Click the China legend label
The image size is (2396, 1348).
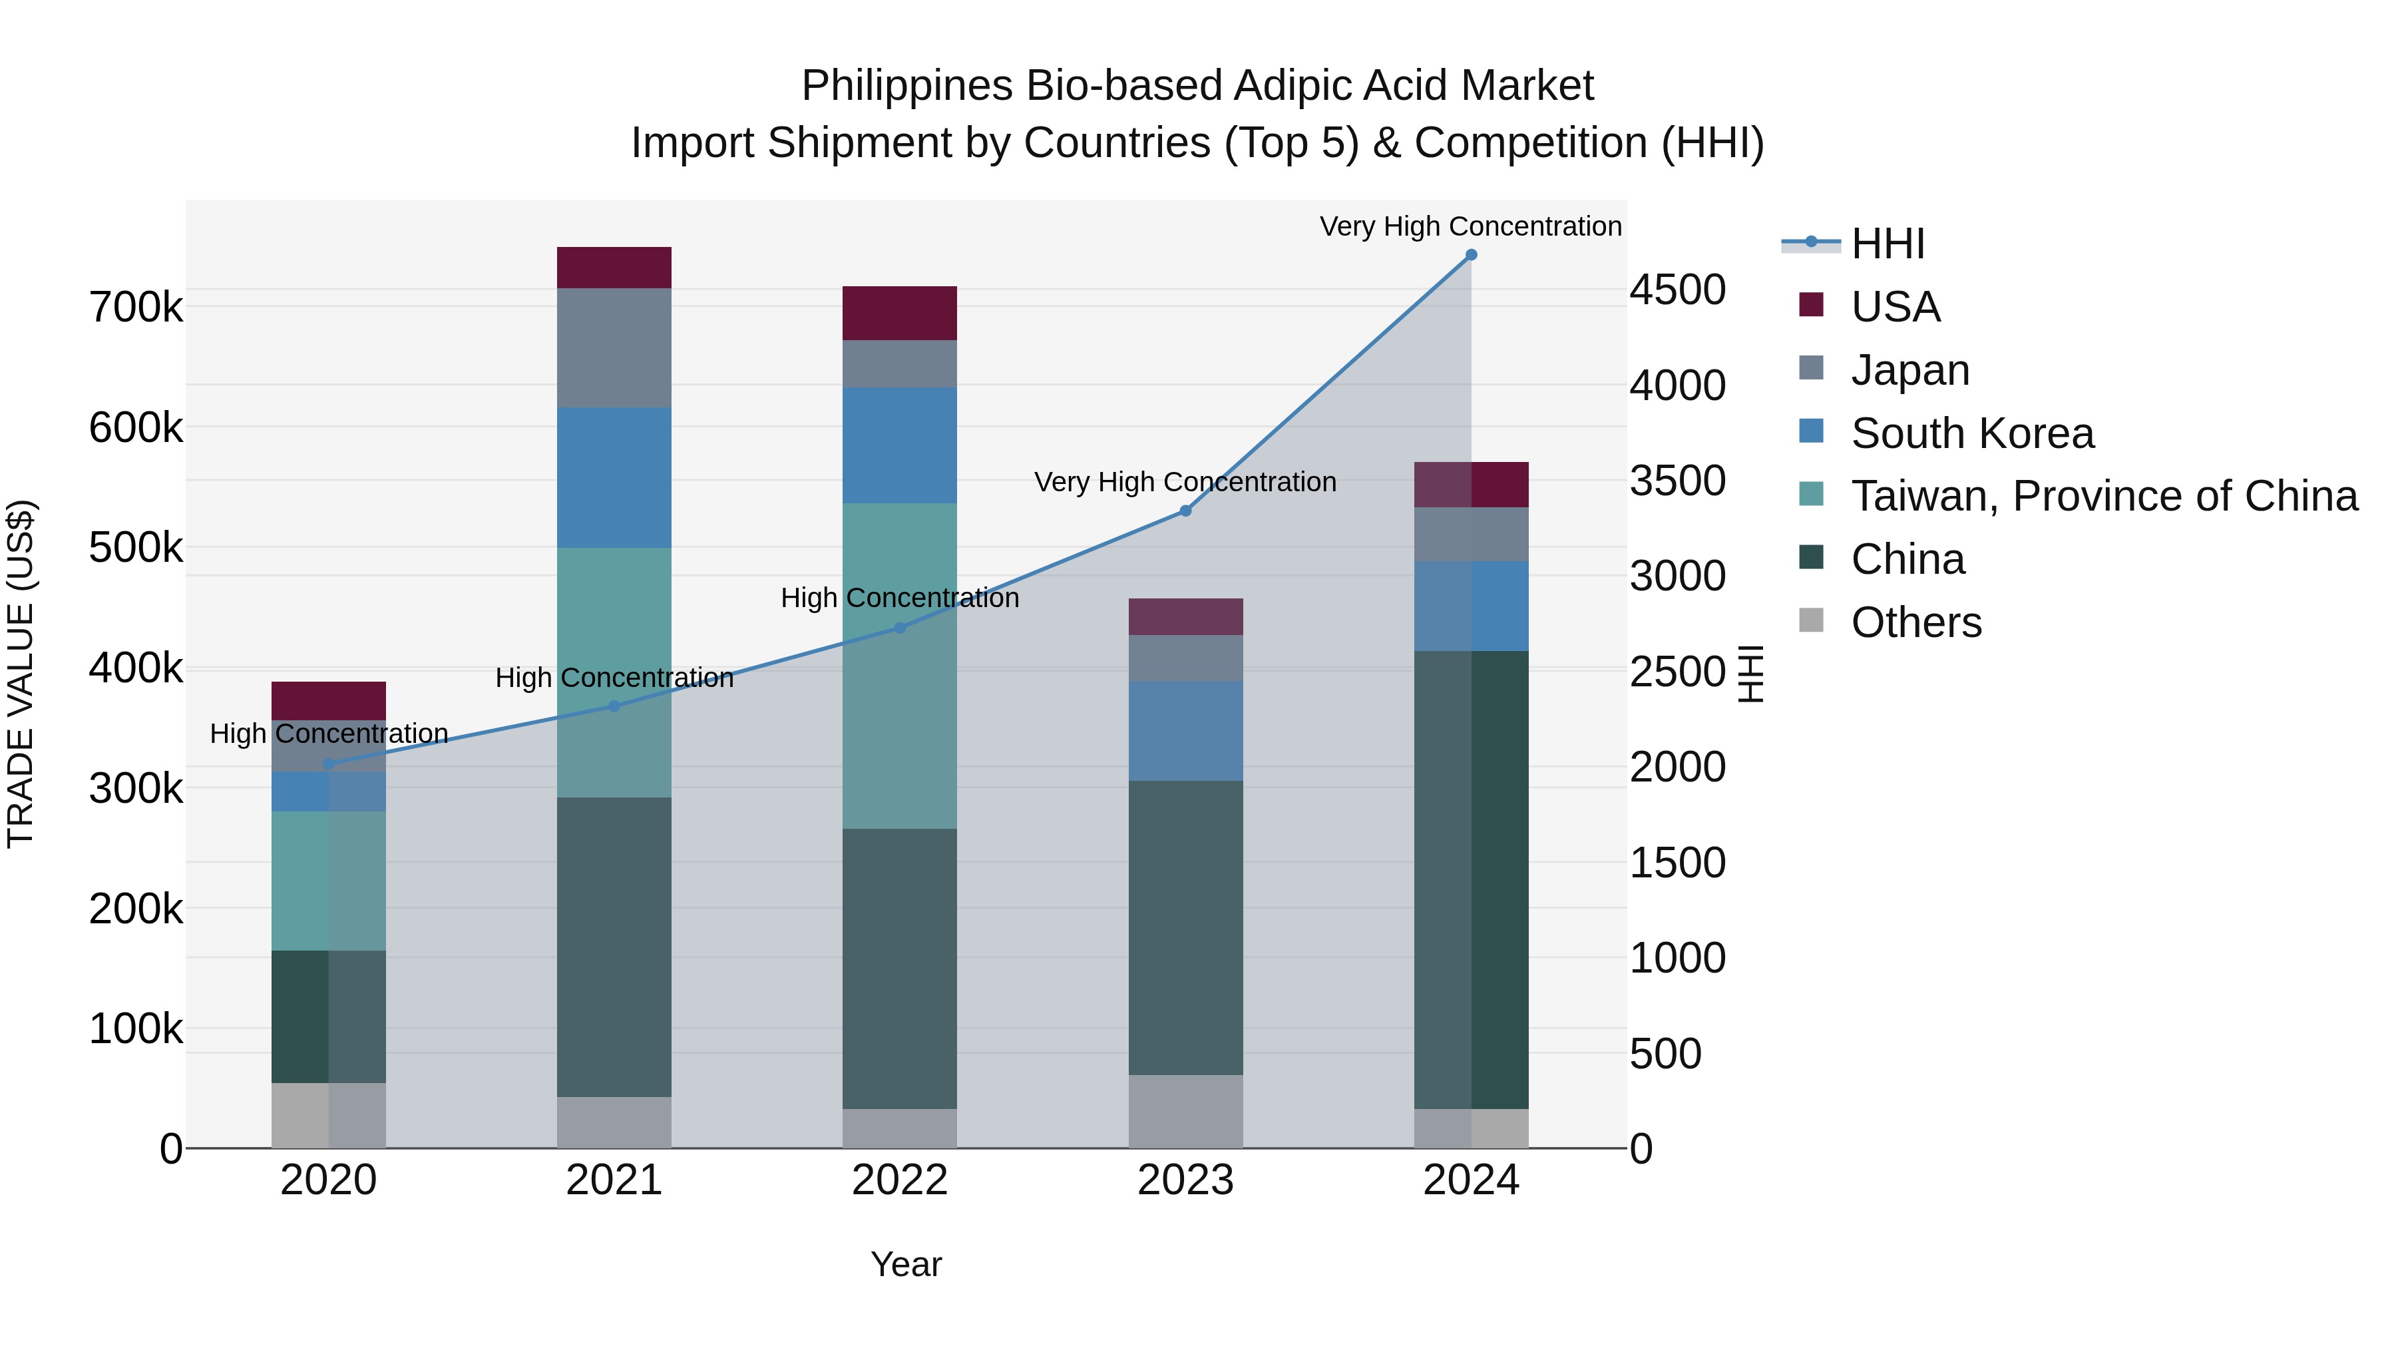pyautogui.click(x=1909, y=559)
